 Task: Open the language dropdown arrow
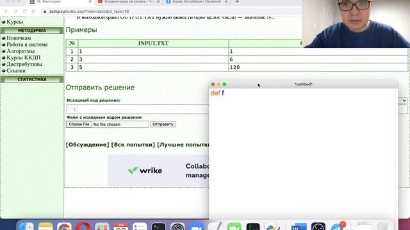404,100
